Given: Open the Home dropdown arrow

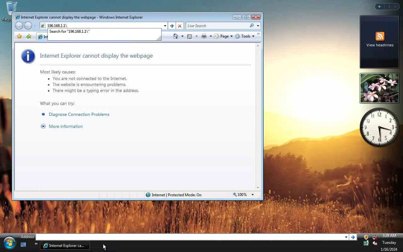Looking at the screenshot, I should click(x=182, y=36).
